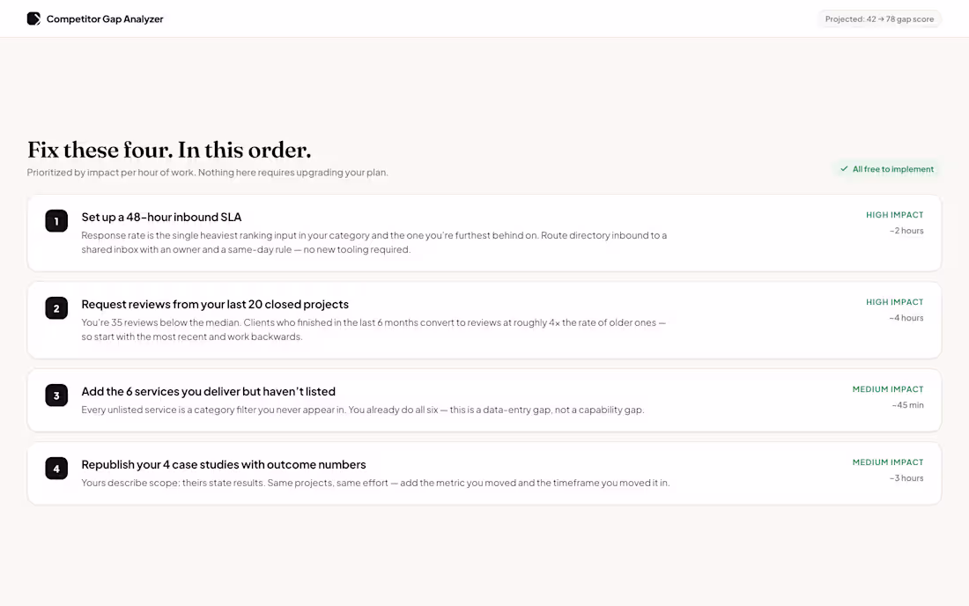Click MEDIUM IMPACT tag on case studies card
969x606 pixels.
coord(887,462)
